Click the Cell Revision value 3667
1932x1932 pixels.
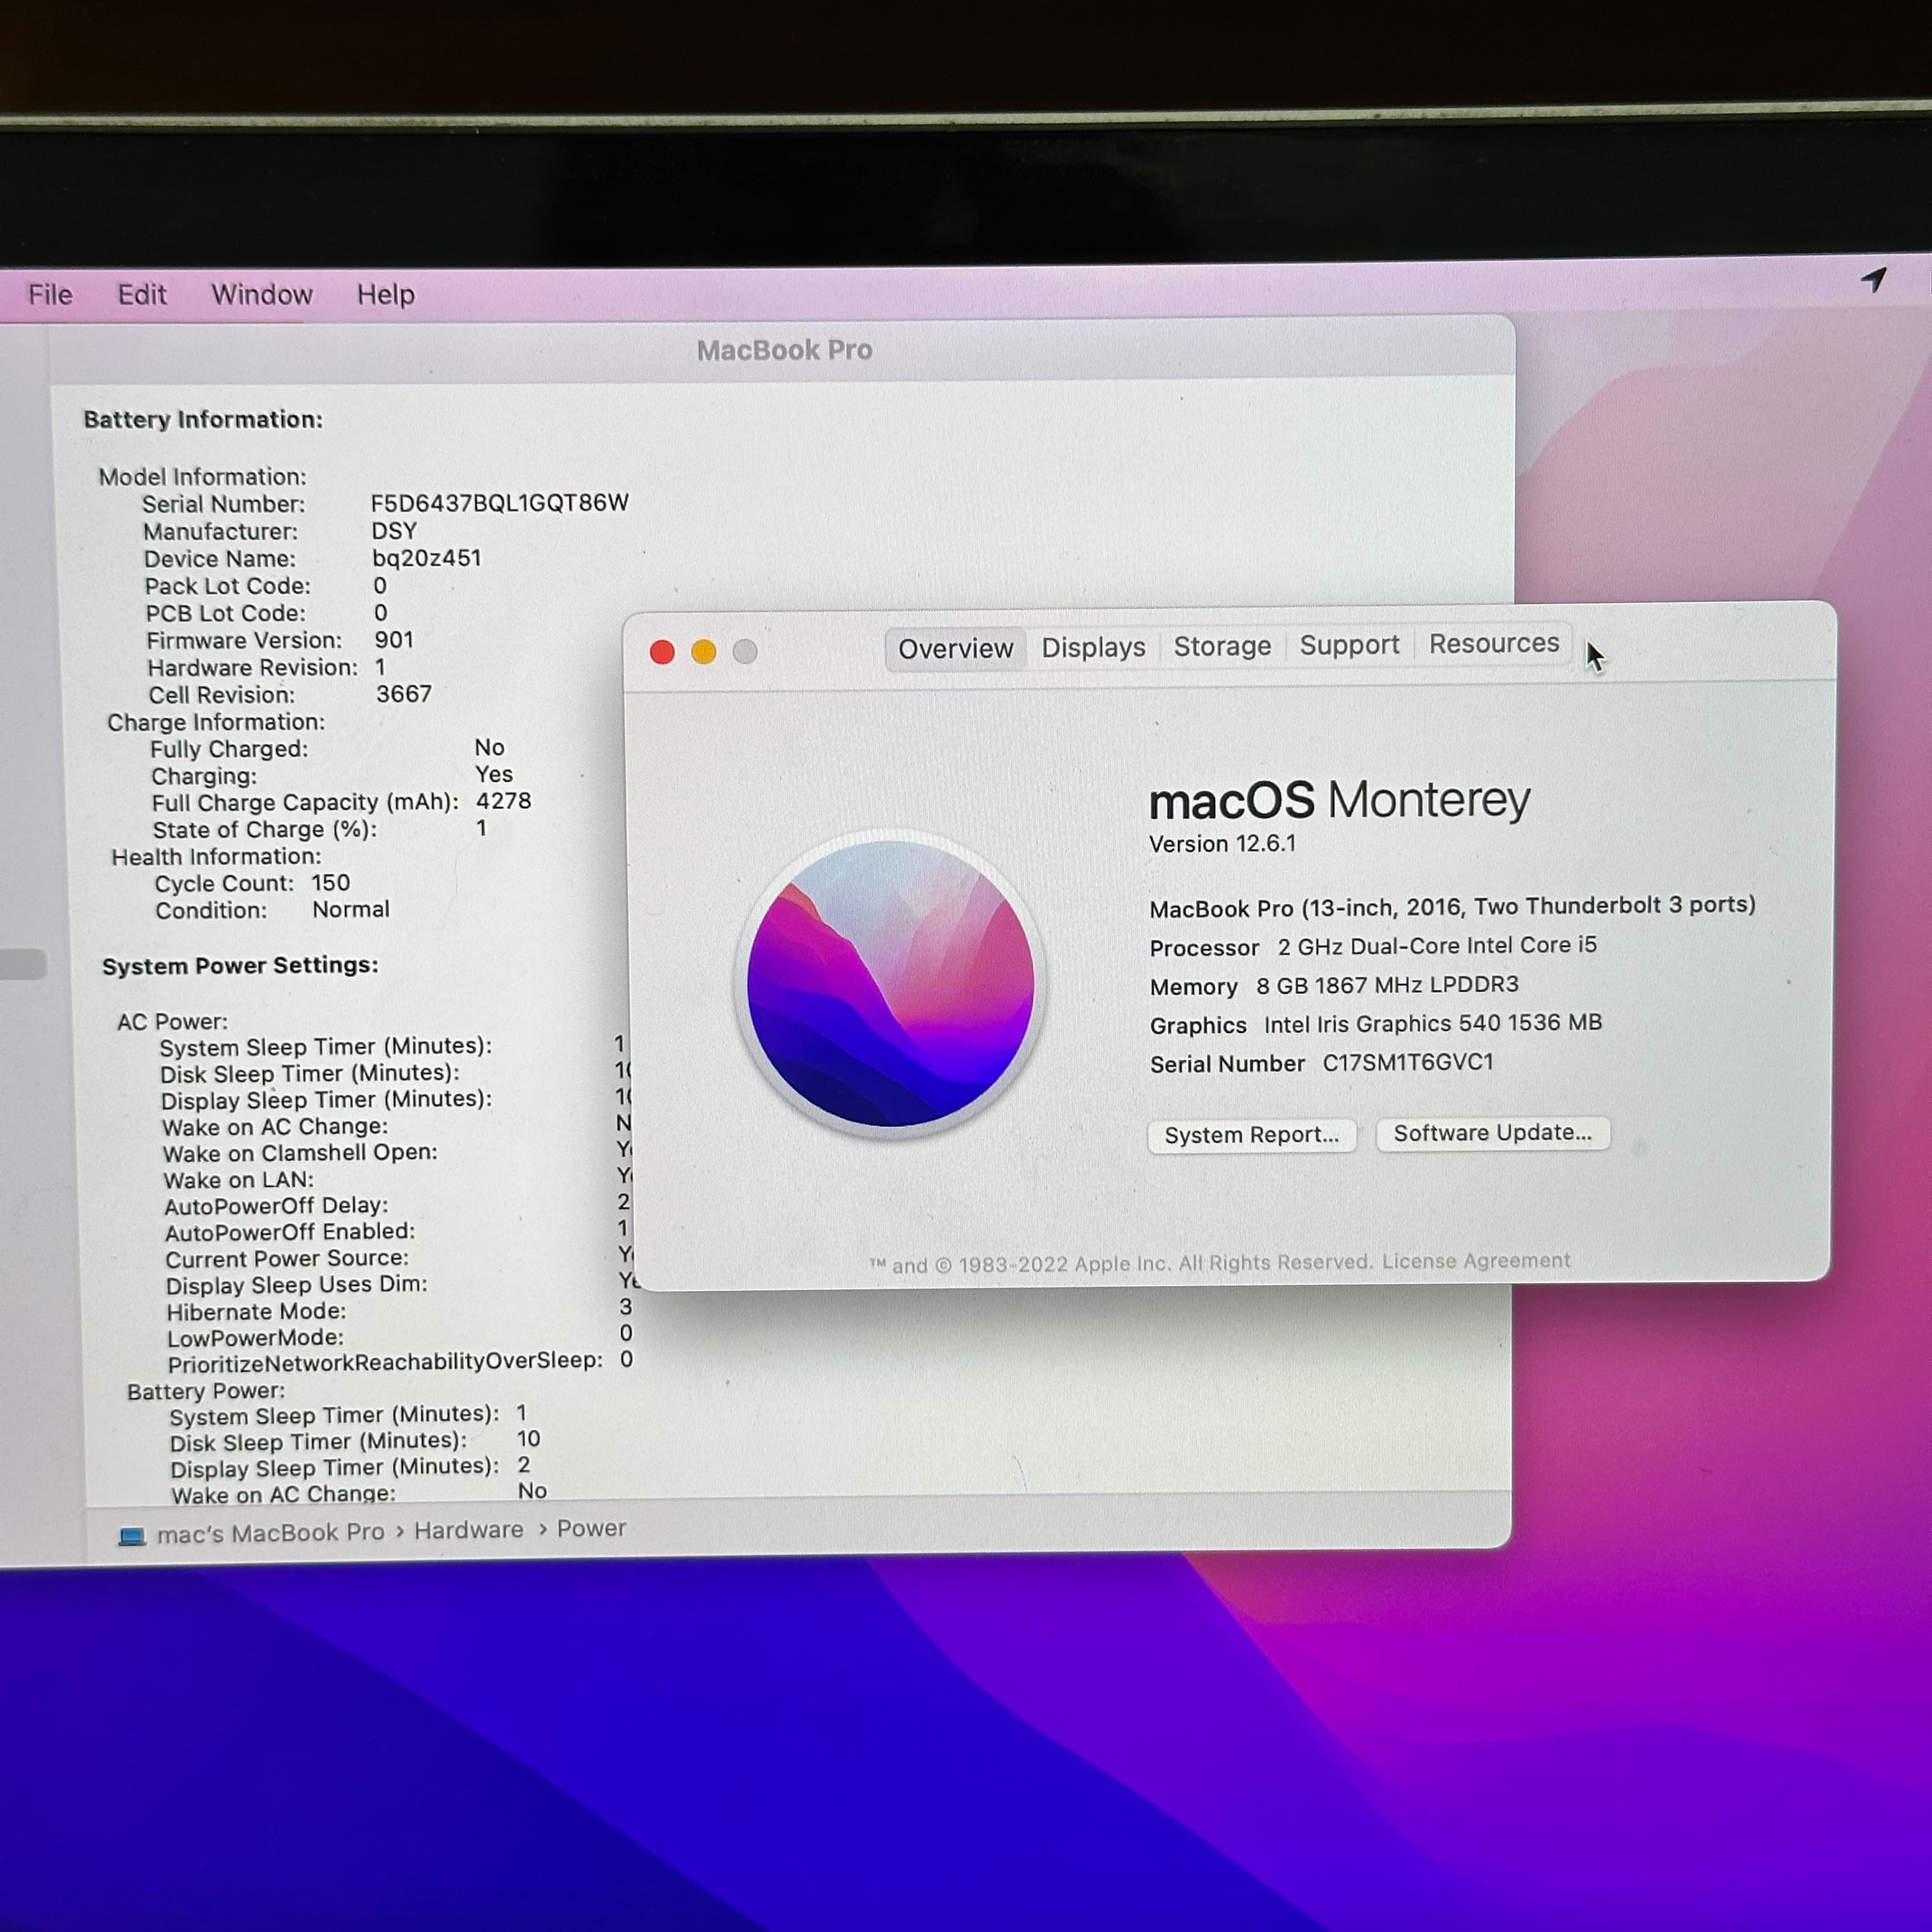click(404, 694)
